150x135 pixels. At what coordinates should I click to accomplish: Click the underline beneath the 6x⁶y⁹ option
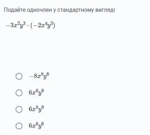point(89,97)
